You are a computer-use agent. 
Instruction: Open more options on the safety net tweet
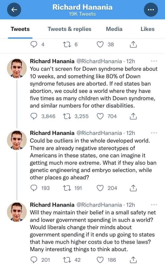pyautogui.click(x=154, y=205)
